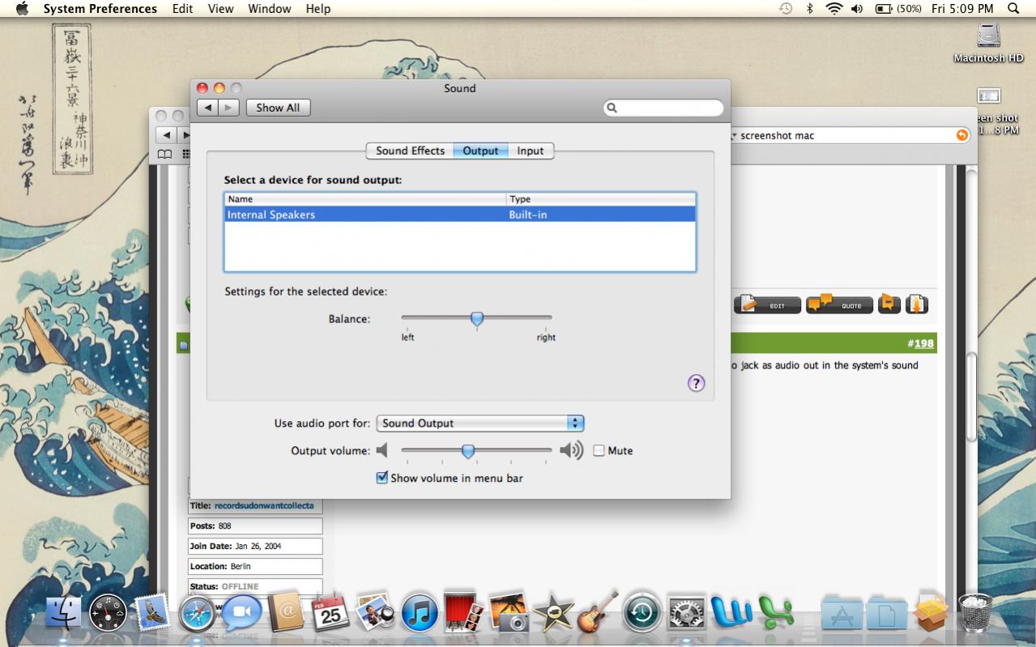Open the Documents folder stack in Dock
This screenshot has width=1036, height=647.
pyautogui.click(x=886, y=613)
